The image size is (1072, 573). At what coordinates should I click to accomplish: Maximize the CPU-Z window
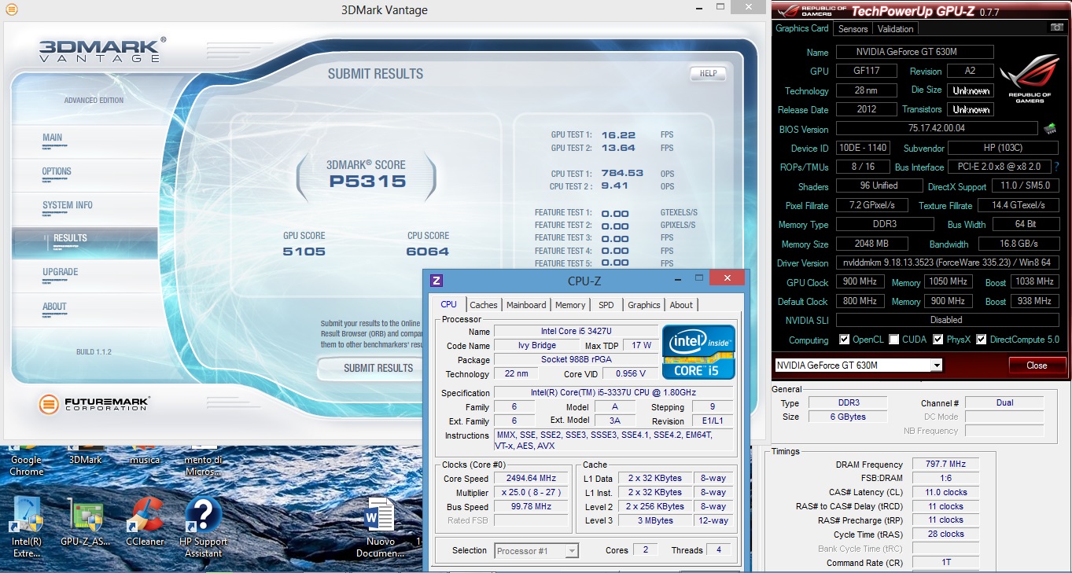pyautogui.click(x=698, y=277)
